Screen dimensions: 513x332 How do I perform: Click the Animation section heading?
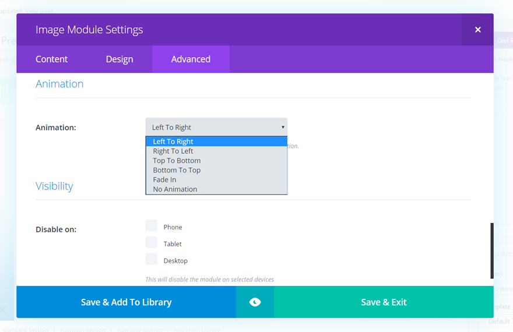click(x=59, y=84)
